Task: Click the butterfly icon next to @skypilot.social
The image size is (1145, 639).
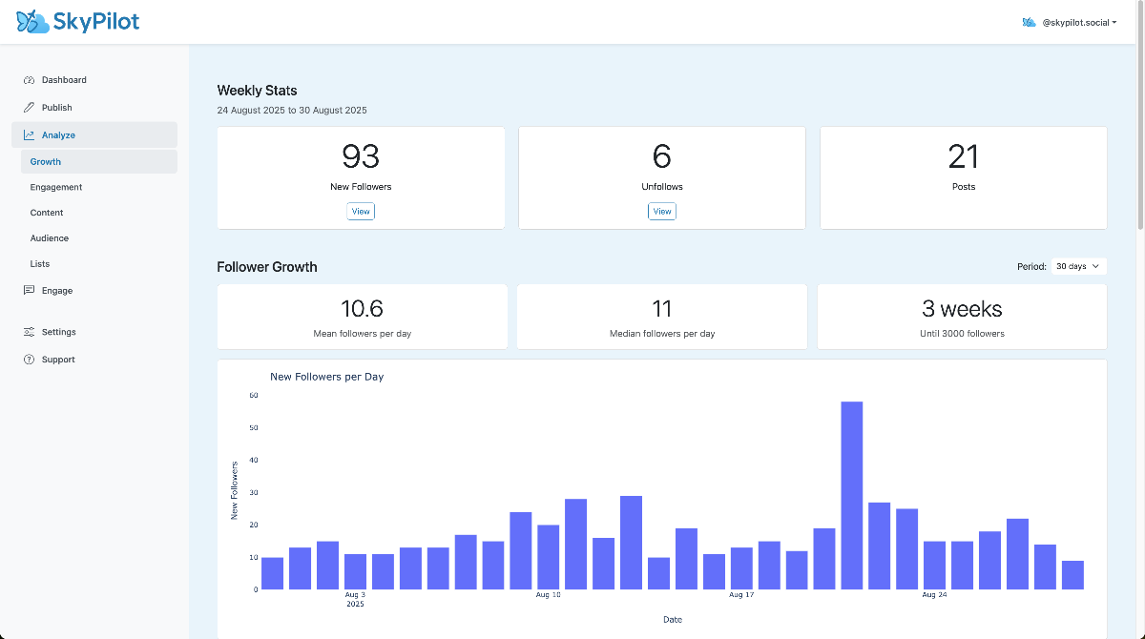Action: pyautogui.click(x=1031, y=22)
